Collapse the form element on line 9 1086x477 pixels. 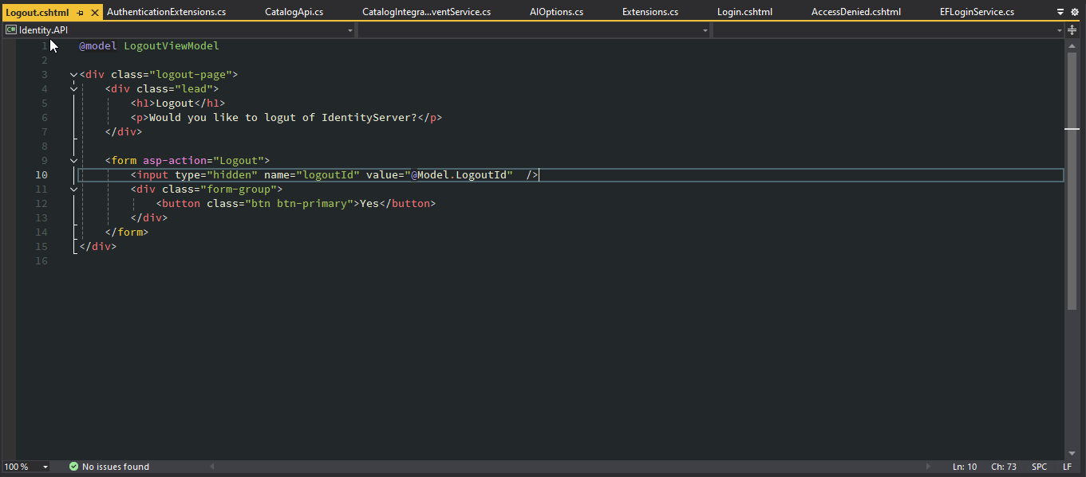[x=73, y=161]
